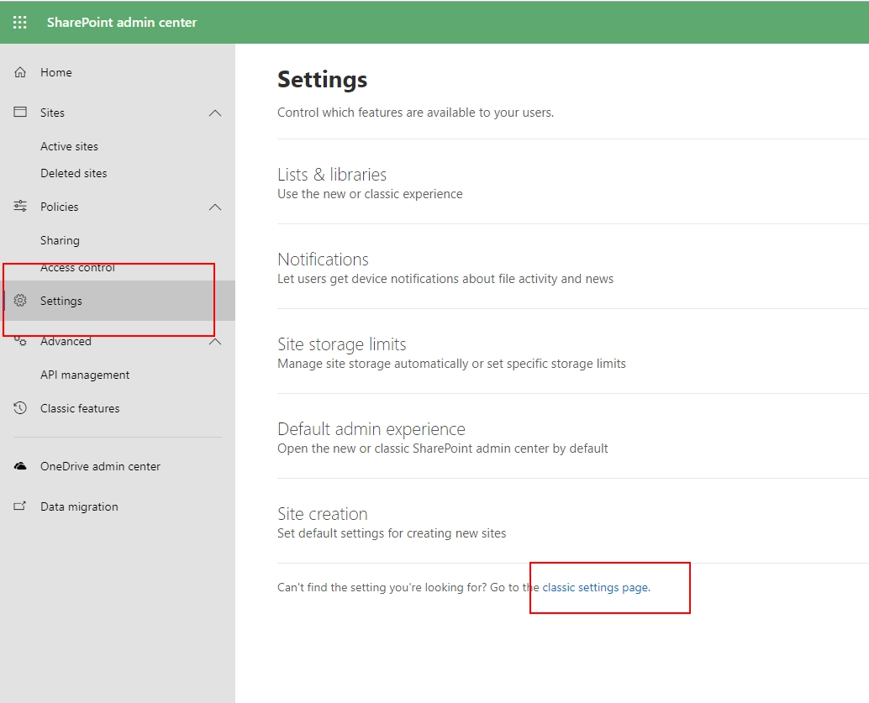The height and width of the screenshot is (703, 869).
Task: Open Deleted sites page
Action: click(x=74, y=173)
